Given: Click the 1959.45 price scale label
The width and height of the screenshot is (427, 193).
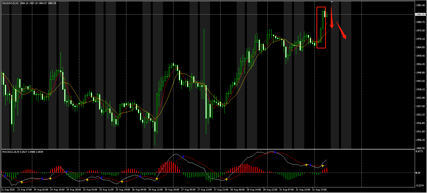Looking at the screenshot, I should point(420,56).
